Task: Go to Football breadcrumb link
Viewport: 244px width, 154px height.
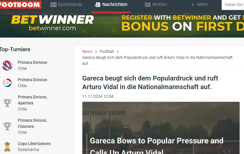Action: pos(107,51)
